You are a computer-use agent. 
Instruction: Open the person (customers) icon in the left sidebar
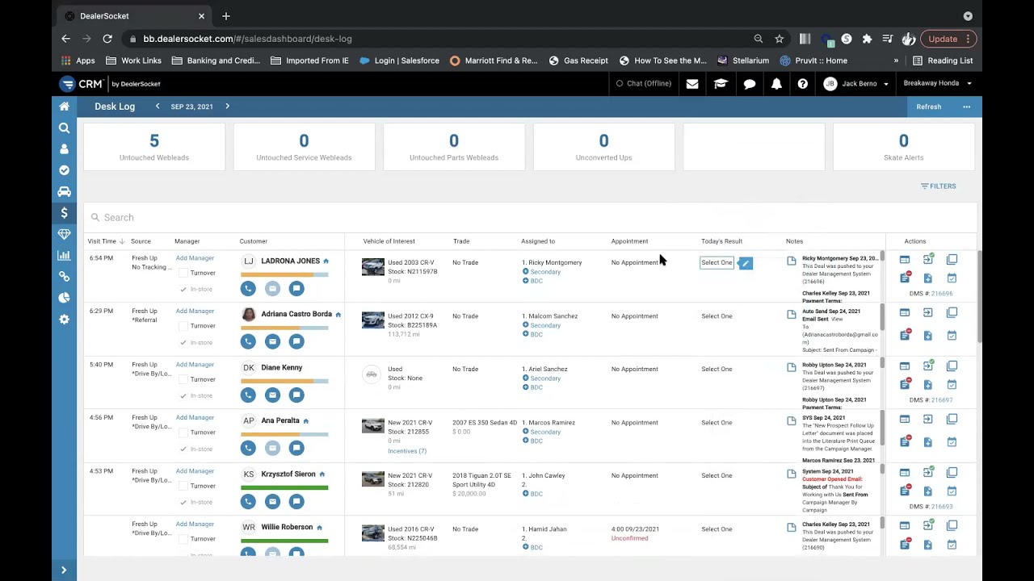64,149
